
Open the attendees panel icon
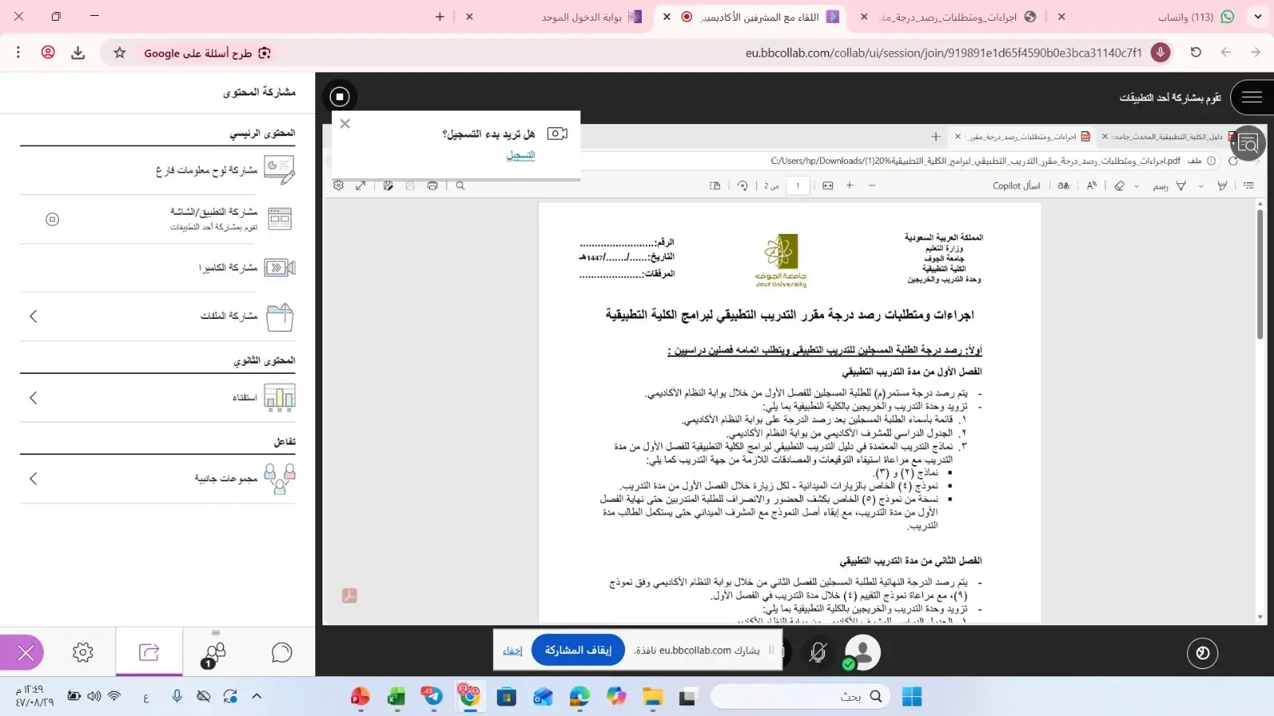[x=215, y=653]
